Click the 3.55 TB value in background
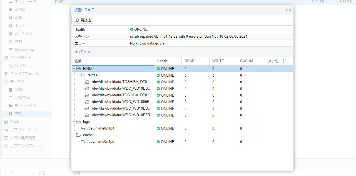 click(345, 2)
